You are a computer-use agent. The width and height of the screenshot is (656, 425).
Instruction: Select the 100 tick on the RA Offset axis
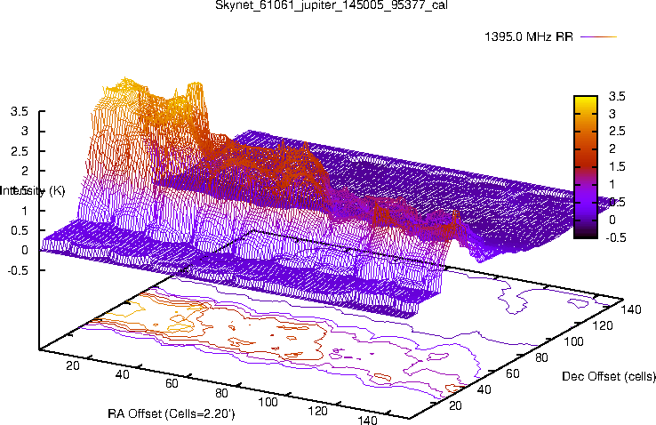268,402
